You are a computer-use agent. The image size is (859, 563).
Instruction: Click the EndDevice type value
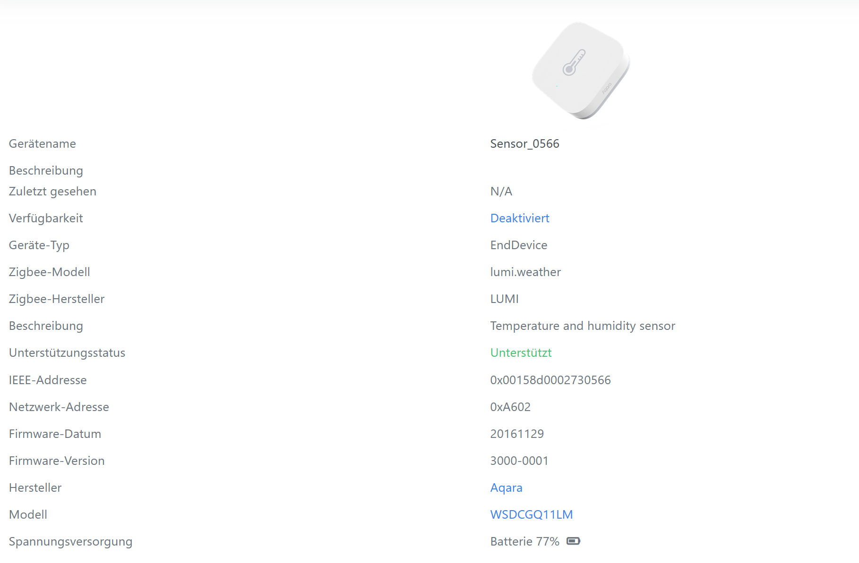pyautogui.click(x=519, y=245)
